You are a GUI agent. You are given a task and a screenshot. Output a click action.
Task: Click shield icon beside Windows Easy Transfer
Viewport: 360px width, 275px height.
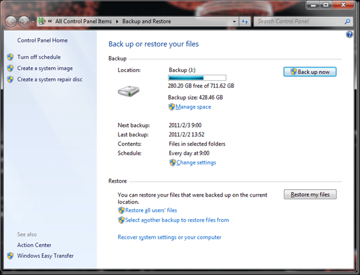tap(10, 256)
